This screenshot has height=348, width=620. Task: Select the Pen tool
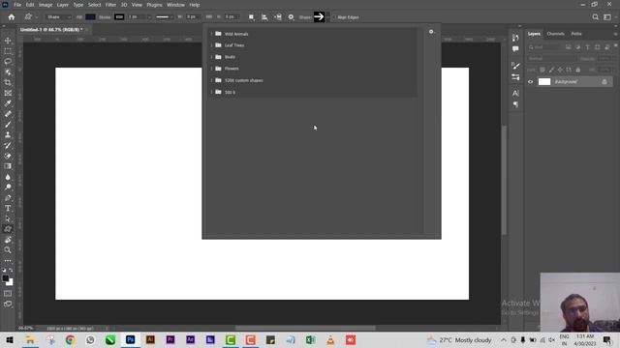click(x=8, y=197)
